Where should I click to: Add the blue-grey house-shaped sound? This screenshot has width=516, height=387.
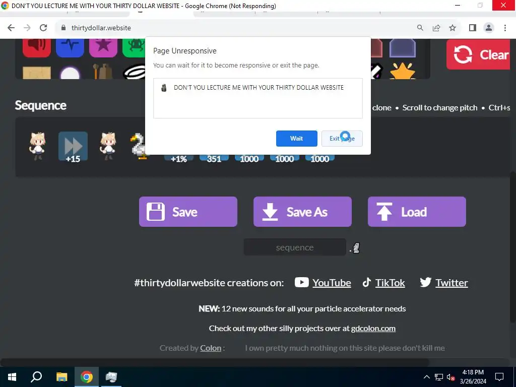pyautogui.click(x=403, y=48)
